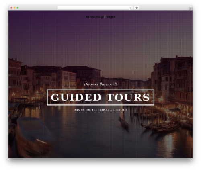The height and width of the screenshot is (170, 201).
Task: Click the GUIDED TOURS heading box
Action: [x=100, y=97]
